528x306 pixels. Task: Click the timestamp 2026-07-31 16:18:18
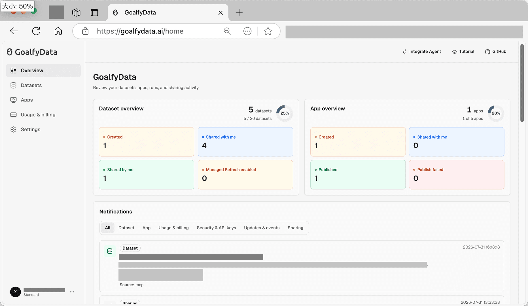pos(481,247)
